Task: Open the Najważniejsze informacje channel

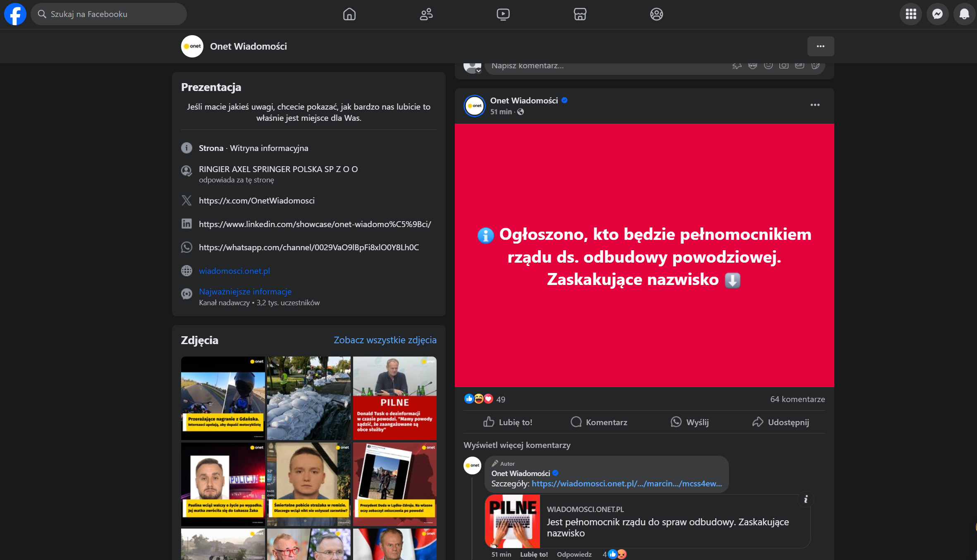Action: click(x=245, y=292)
